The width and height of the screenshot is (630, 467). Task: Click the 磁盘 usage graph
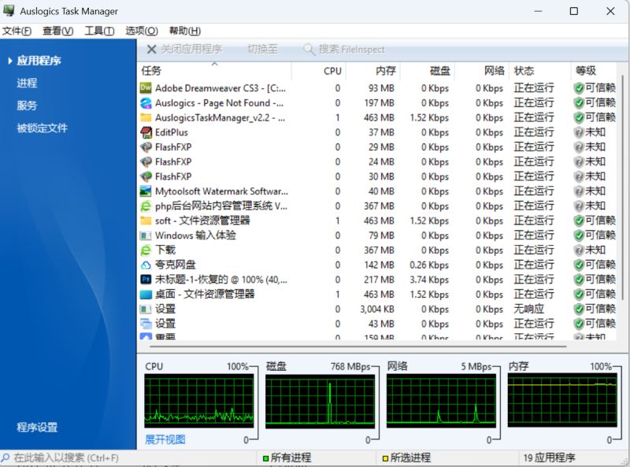[x=321, y=401]
